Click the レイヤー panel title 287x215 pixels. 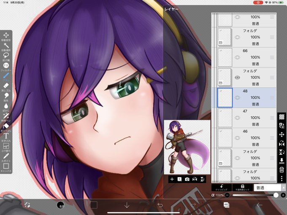(171, 9)
